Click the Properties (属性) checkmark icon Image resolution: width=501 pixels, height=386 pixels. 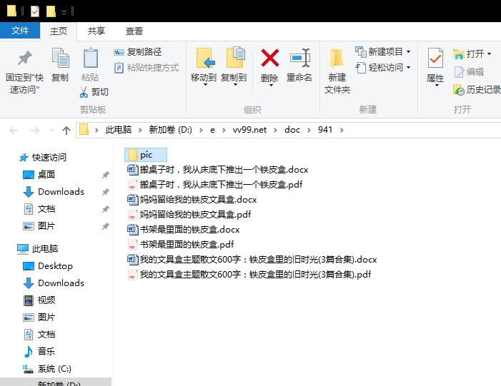435,58
